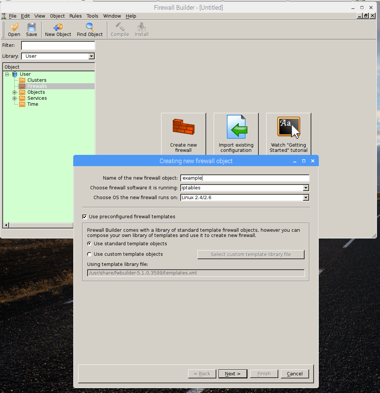Select Use custom template objects option

(x=89, y=254)
